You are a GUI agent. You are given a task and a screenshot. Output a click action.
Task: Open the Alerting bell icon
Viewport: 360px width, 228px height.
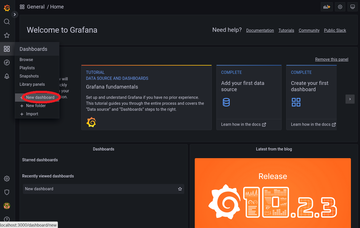point(7,76)
